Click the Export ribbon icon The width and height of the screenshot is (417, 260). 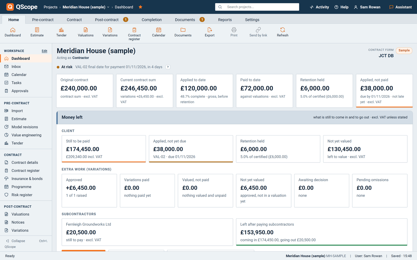click(x=210, y=32)
